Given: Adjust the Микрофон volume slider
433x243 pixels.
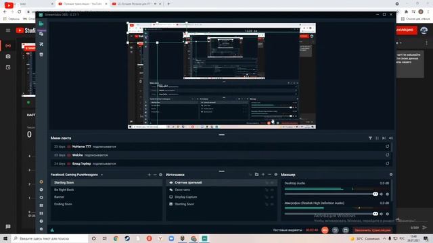Looking at the screenshot, I should [331, 214].
